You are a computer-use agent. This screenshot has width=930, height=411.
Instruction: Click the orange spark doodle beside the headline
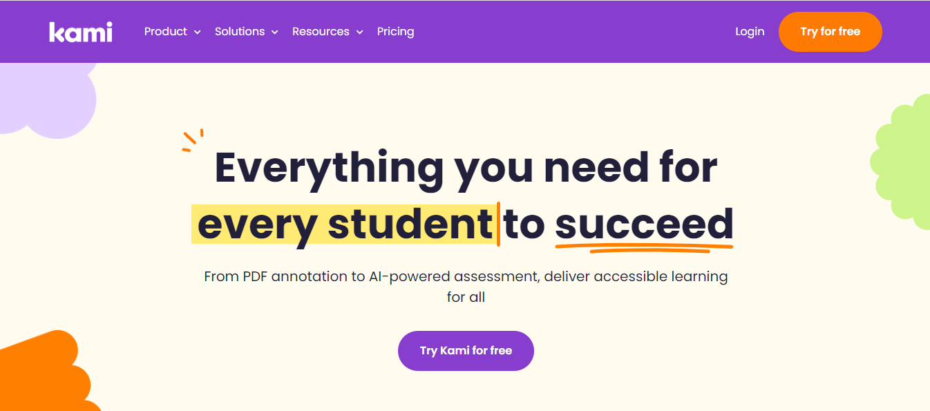(192, 140)
